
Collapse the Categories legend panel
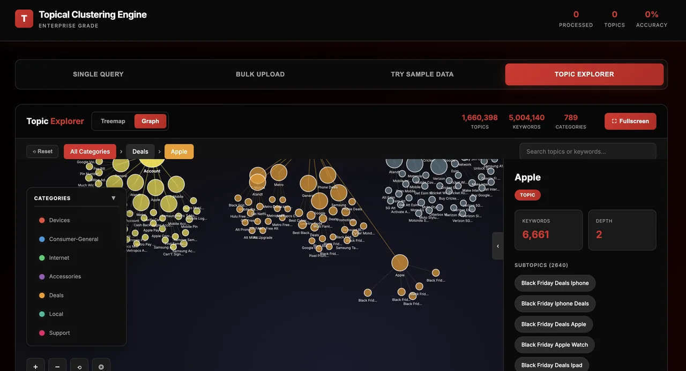(113, 198)
